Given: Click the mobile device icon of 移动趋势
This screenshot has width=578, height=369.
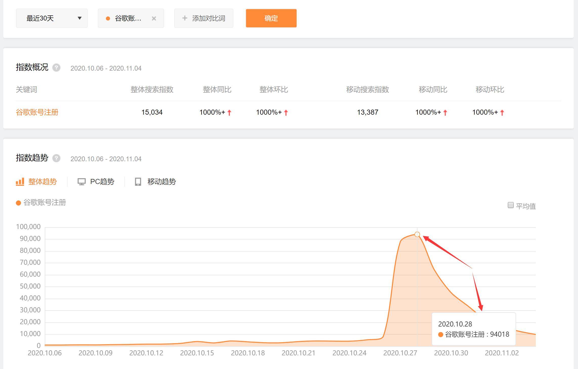Looking at the screenshot, I should point(138,182).
